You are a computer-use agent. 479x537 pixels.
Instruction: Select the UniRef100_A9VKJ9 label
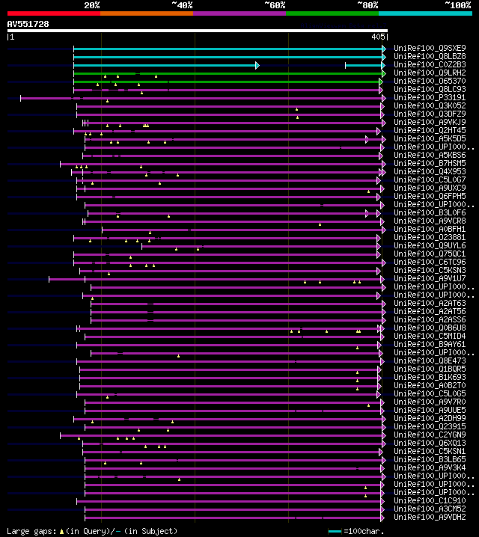point(430,122)
